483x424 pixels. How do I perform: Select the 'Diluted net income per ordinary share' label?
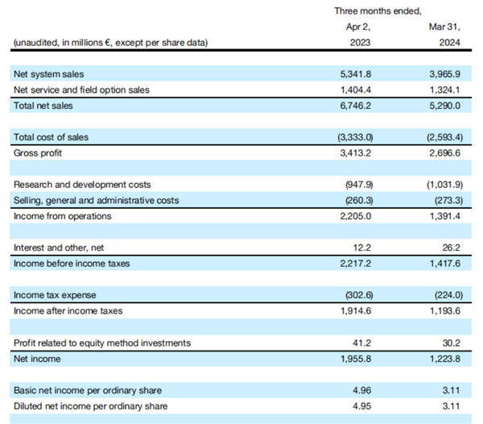91,405
